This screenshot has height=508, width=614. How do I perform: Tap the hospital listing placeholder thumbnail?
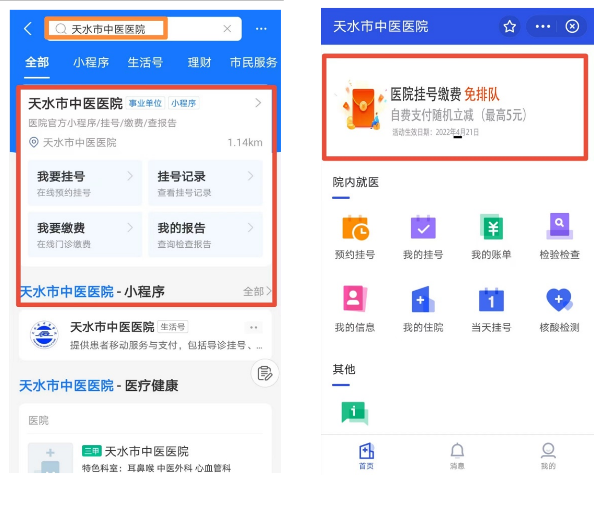click(50, 458)
